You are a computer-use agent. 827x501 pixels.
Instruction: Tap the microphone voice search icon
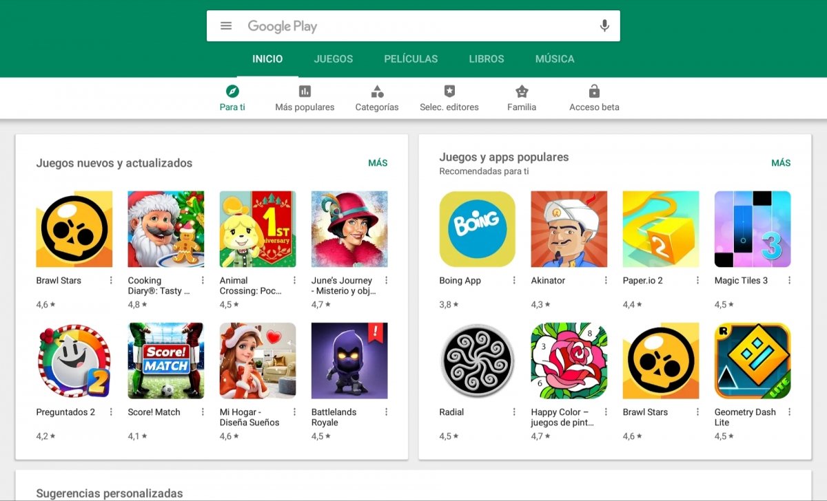pos(604,26)
